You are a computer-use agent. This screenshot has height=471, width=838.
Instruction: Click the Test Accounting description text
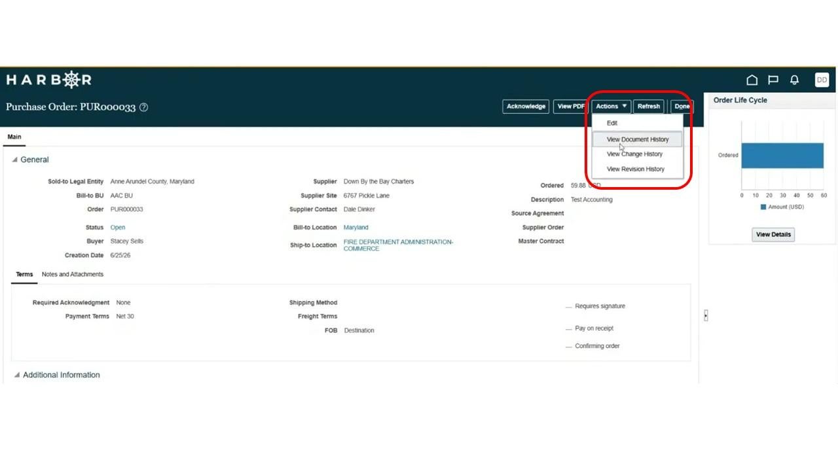[592, 200]
